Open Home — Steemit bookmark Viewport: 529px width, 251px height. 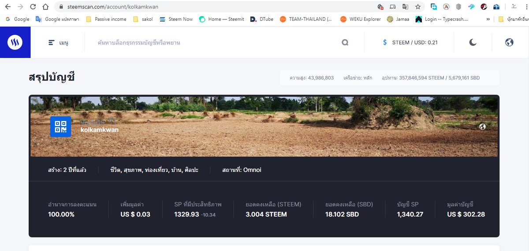[x=221, y=19]
